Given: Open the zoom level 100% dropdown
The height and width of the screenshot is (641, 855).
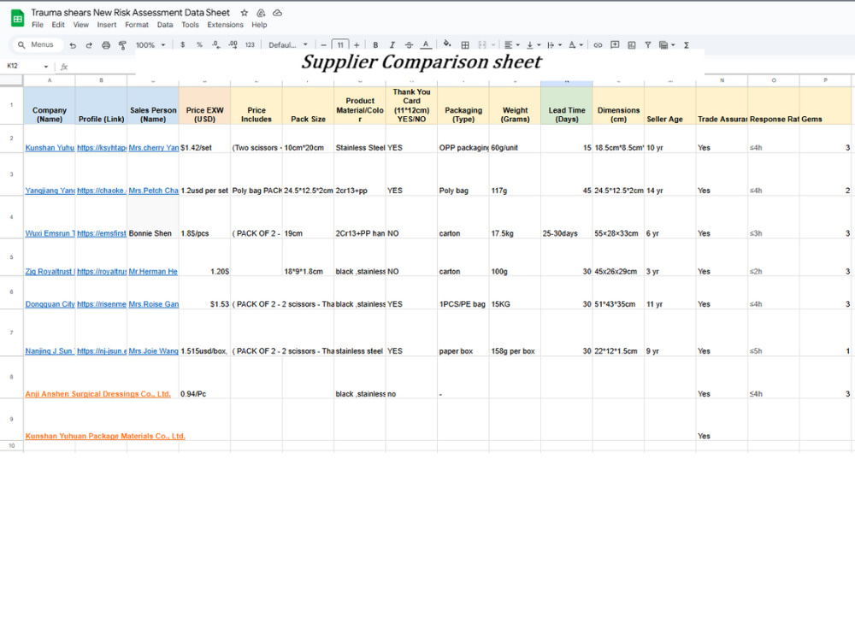Looking at the screenshot, I should tap(150, 45).
